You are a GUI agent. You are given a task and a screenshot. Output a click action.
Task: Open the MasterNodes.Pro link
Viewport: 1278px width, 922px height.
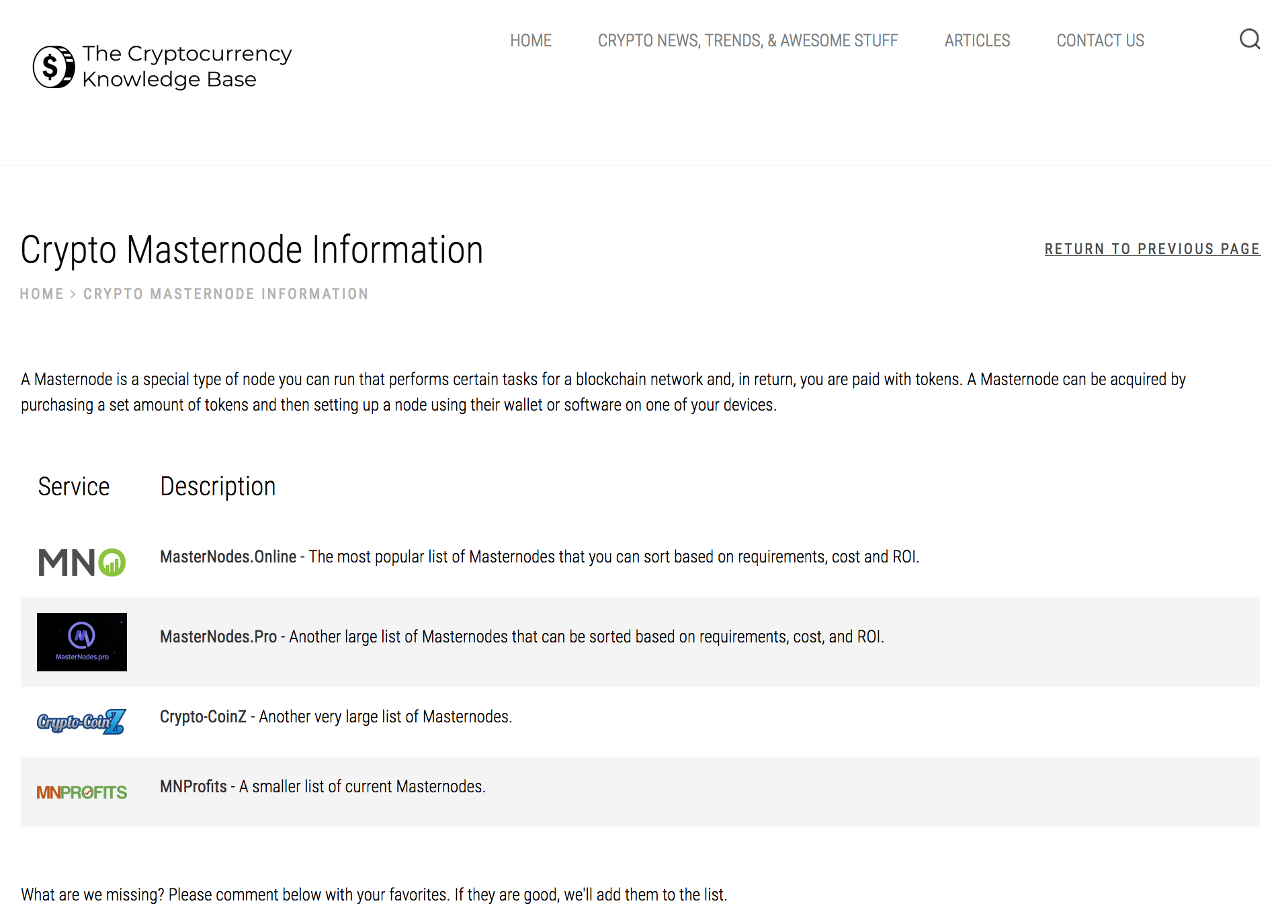[x=218, y=636]
